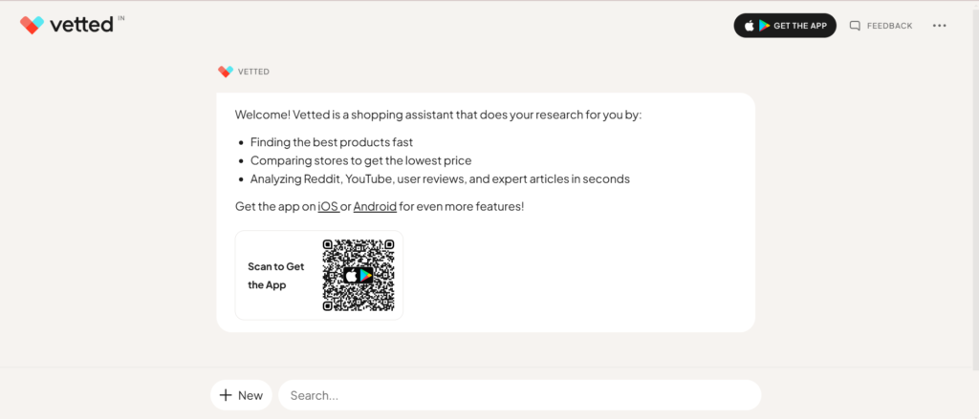Click the Feedback speech bubble icon

tap(855, 26)
